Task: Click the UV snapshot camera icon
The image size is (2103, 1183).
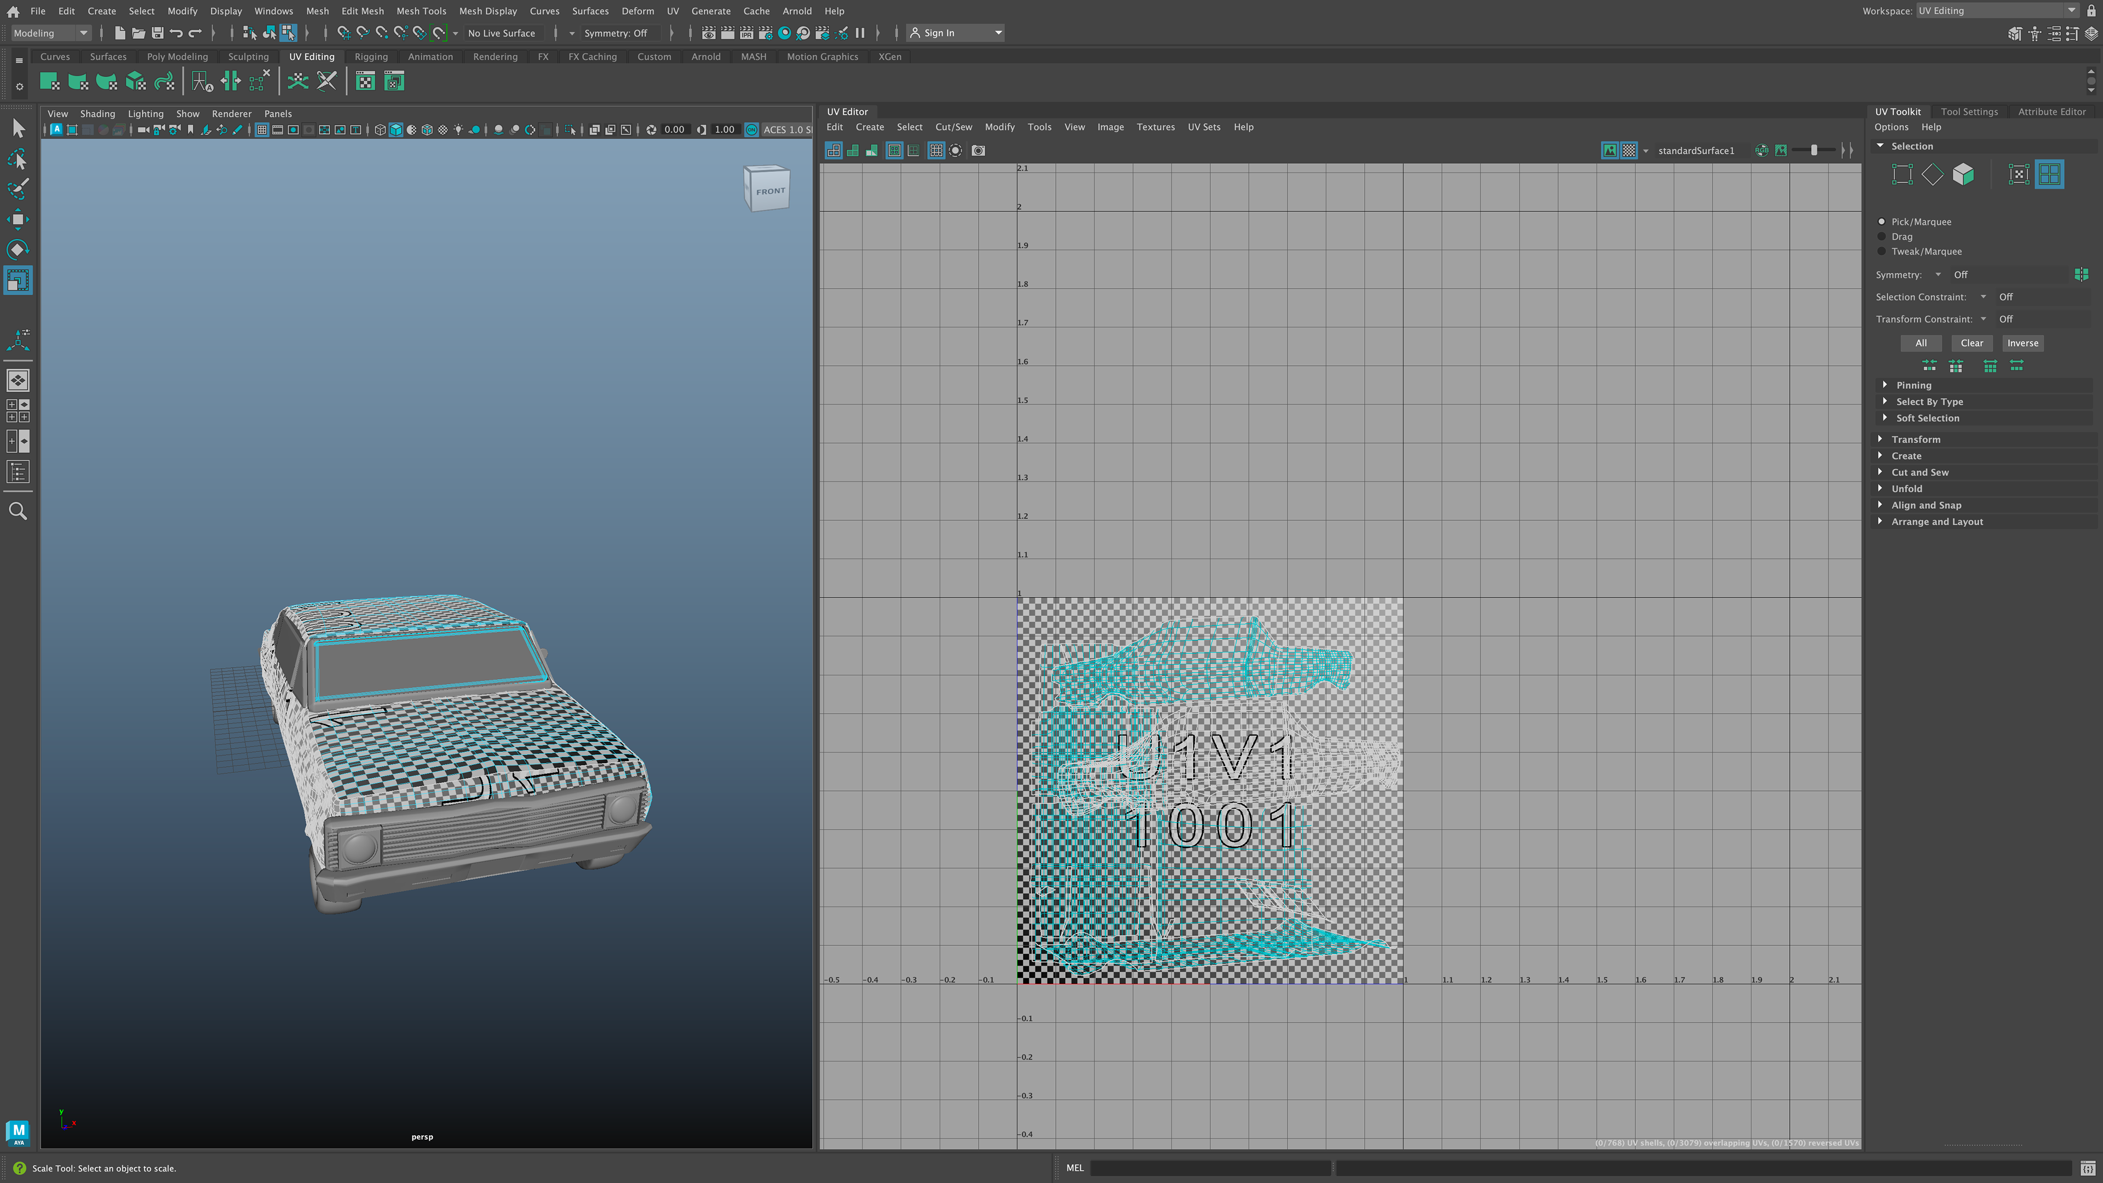Action: (x=978, y=150)
